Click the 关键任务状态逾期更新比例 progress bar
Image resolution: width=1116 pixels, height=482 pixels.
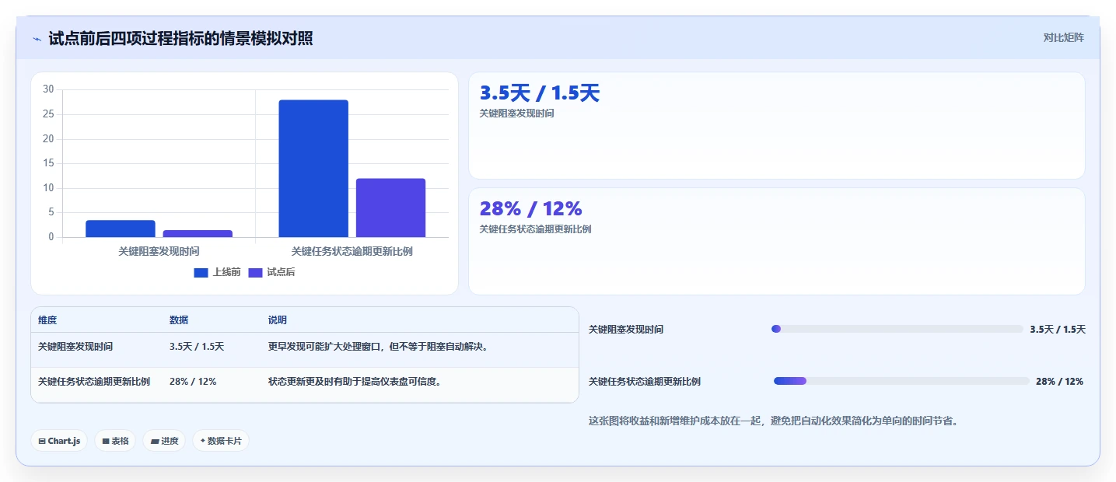(901, 381)
